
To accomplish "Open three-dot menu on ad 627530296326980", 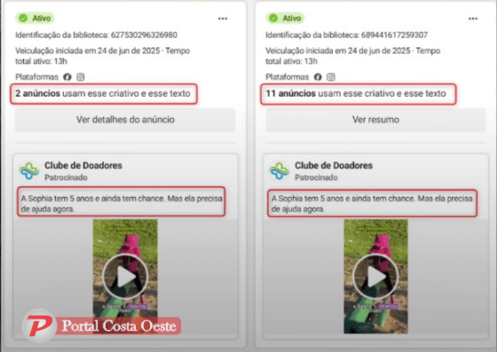I will pos(223,19).
